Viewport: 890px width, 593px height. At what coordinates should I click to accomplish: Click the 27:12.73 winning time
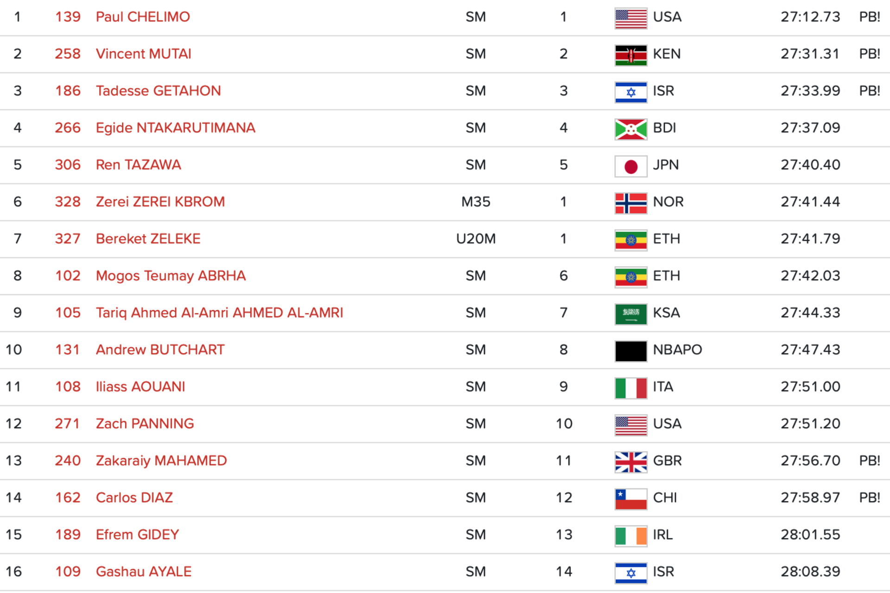pos(810,17)
